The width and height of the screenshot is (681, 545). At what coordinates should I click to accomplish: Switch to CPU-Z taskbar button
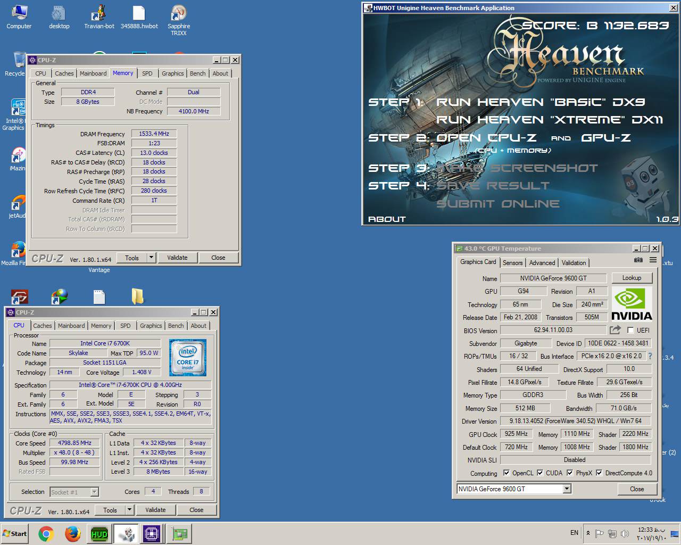click(x=152, y=534)
